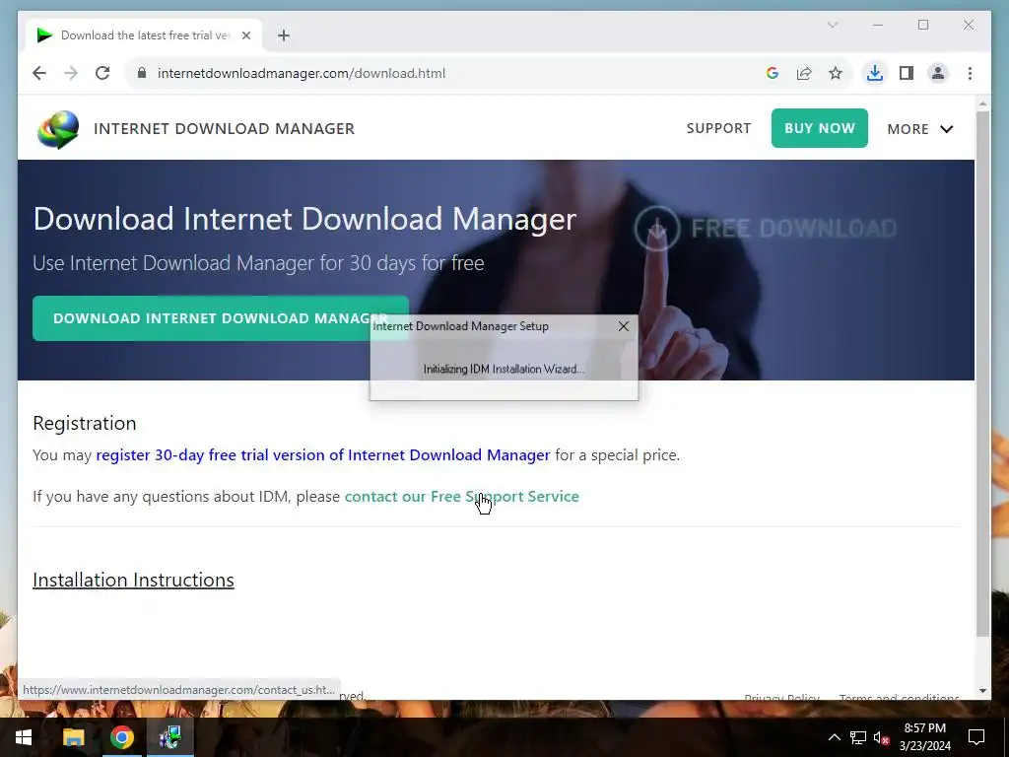The height and width of the screenshot is (757, 1009).
Task: Click the BUY NOW button
Action: click(x=819, y=128)
